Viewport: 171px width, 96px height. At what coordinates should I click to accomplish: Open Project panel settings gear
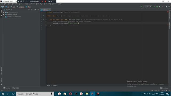point(35,10)
